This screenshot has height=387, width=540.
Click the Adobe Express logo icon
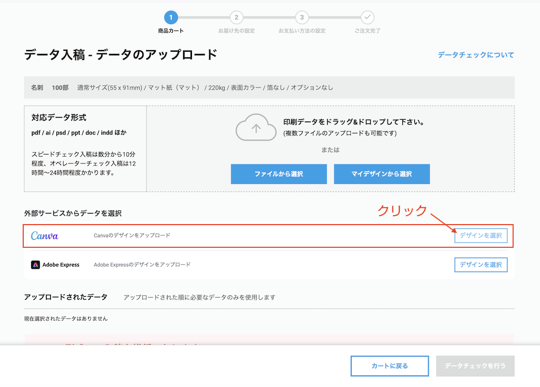(35, 265)
